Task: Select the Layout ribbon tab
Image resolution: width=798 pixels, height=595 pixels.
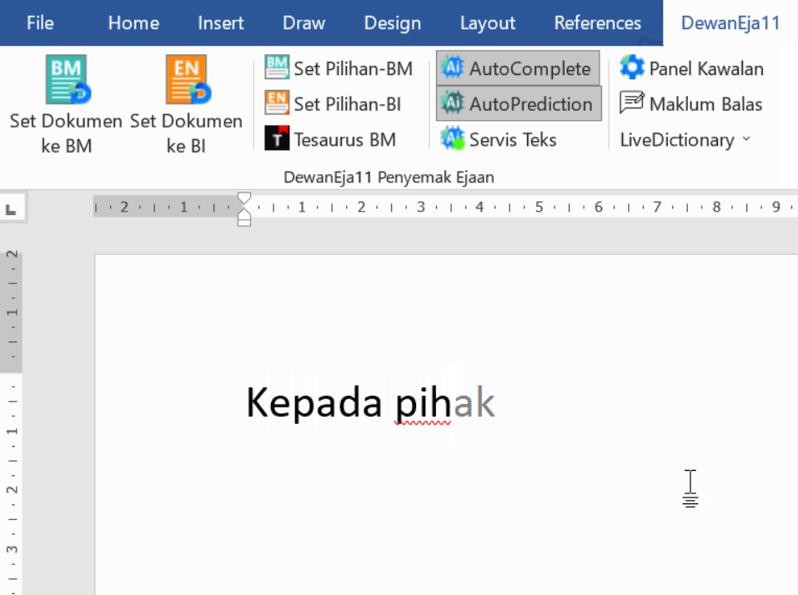Action: 488,22
